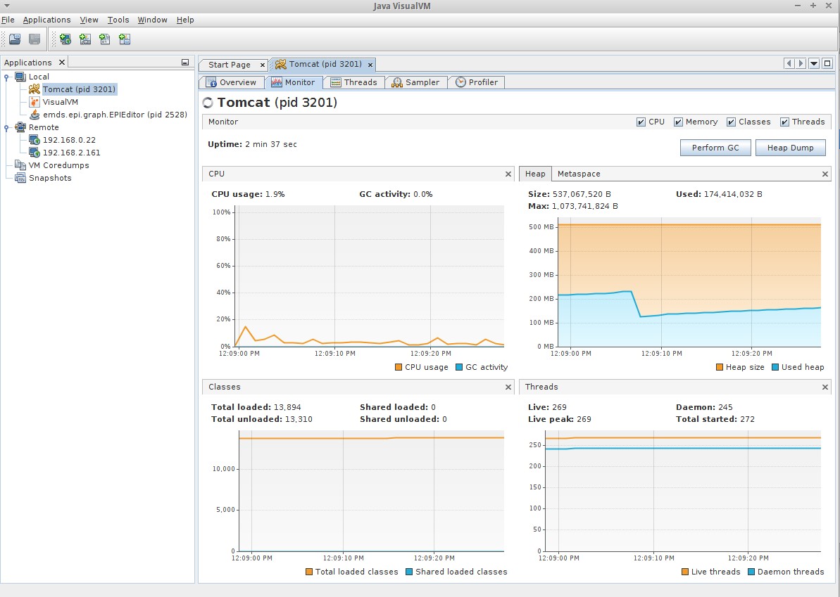Viewport: 840px width, 597px height.
Task: Uncheck the Classes monitor checkbox
Action: tap(732, 122)
